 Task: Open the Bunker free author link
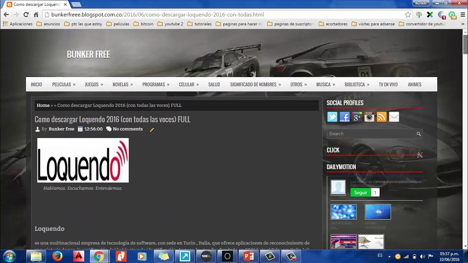point(61,129)
